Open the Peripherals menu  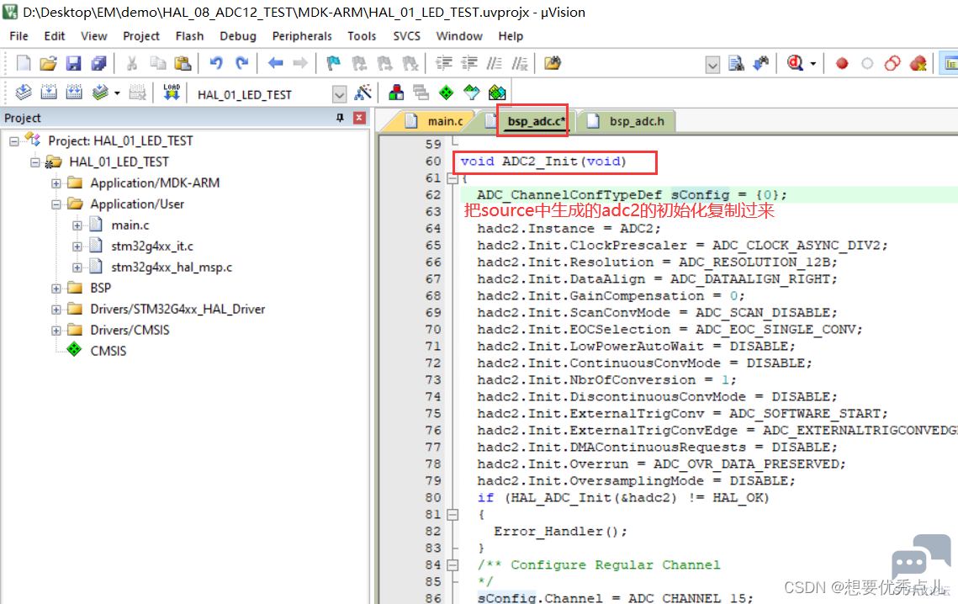point(302,36)
